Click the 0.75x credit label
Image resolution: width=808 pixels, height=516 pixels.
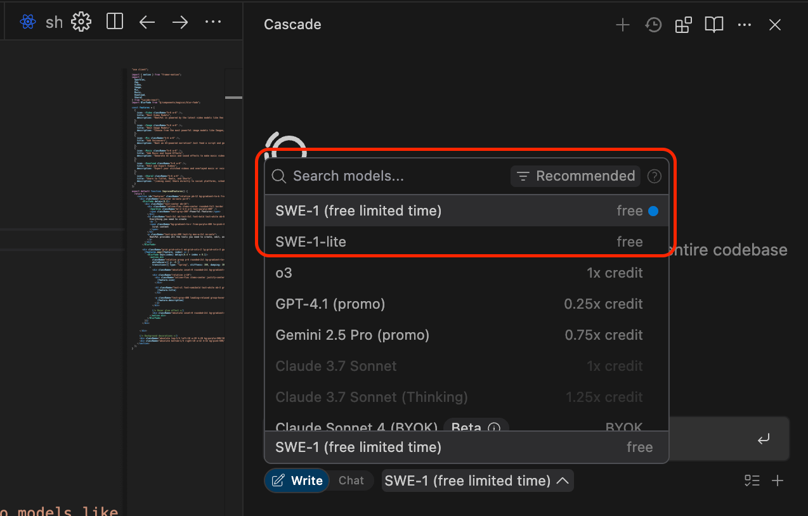(x=603, y=335)
